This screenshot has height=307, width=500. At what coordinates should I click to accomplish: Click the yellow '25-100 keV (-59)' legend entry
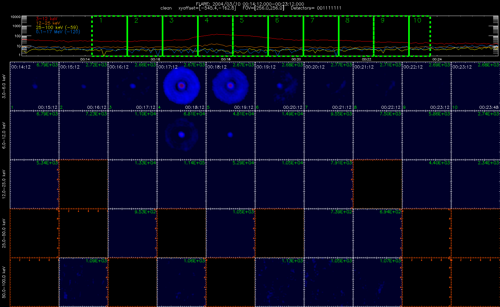click(57, 27)
